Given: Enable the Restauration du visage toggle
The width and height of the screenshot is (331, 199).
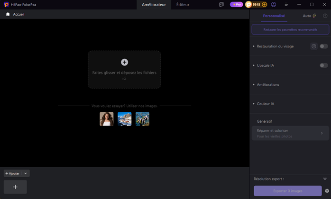Looking at the screenshot, I should 323,46.
